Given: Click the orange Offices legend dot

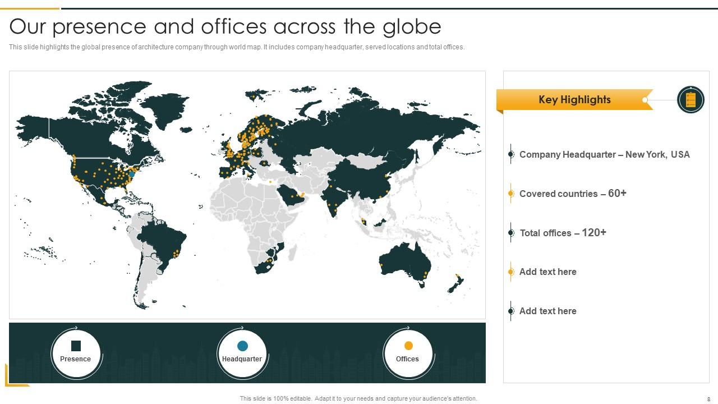Looking at the screenshot, I should coord(408,346).
